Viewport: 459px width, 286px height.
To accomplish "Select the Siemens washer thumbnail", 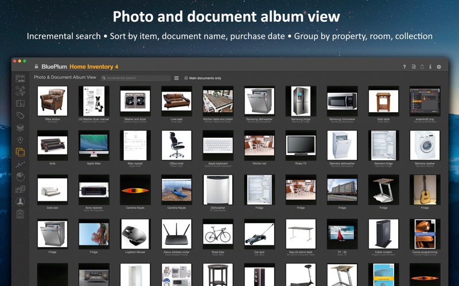I will [425, 145].
